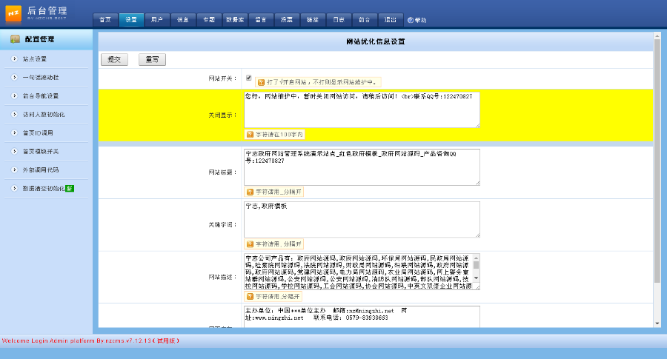Click the textarea containing 主办单位 footer text
The height and width of the screenshot is (359, 667).
[362, 317]
